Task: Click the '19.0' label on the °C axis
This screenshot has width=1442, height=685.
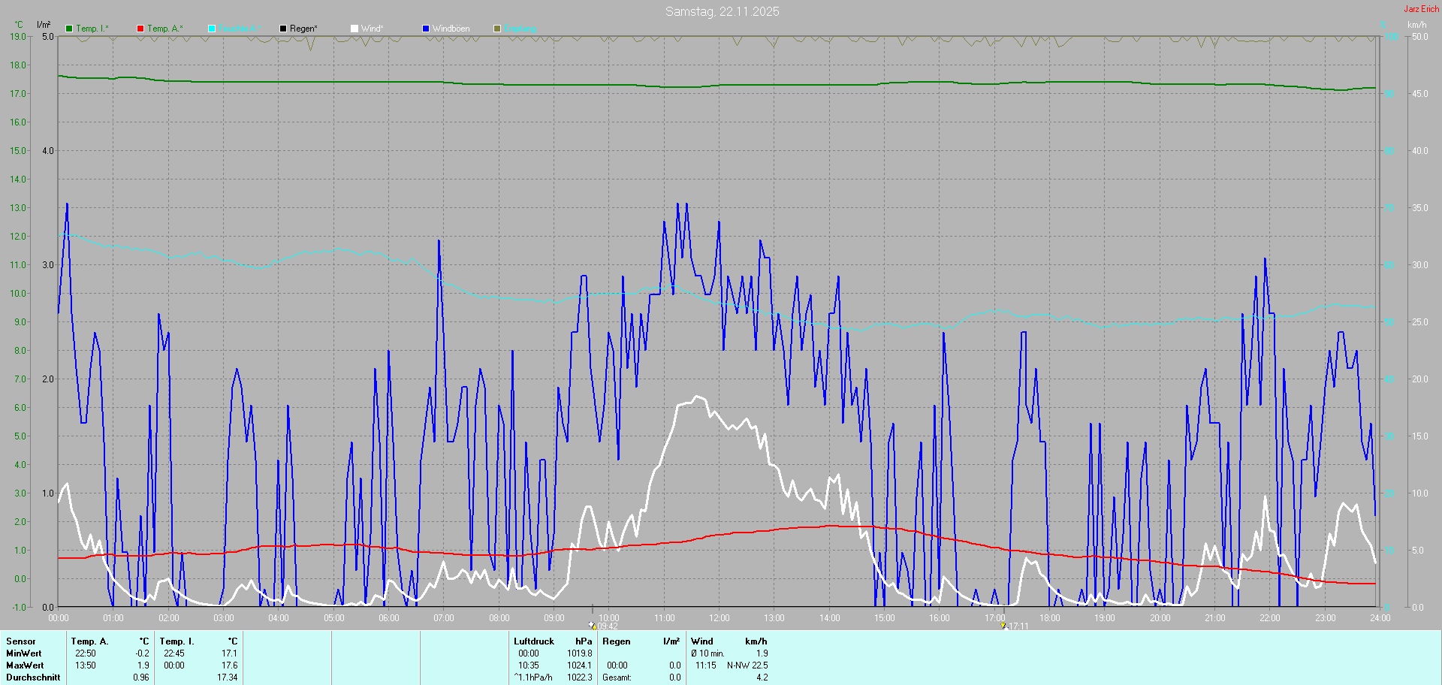Action: click(18, 37)
